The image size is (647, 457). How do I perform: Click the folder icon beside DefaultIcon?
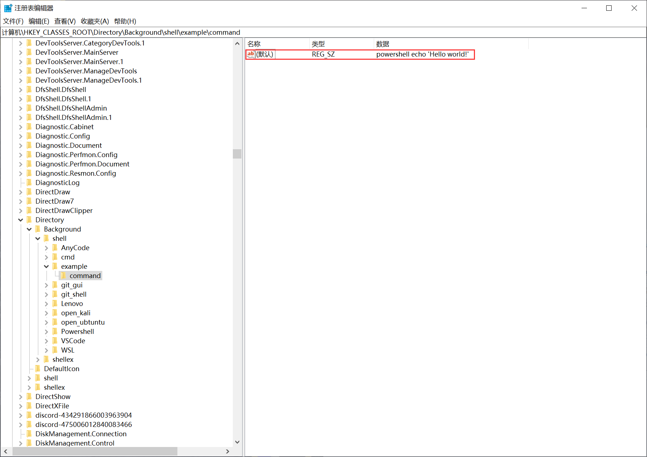pos(38,369)
